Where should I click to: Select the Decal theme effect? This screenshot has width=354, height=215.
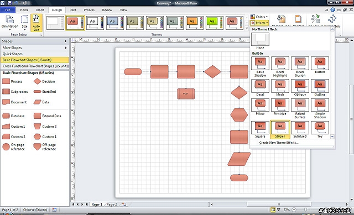(x=260, y=87)
